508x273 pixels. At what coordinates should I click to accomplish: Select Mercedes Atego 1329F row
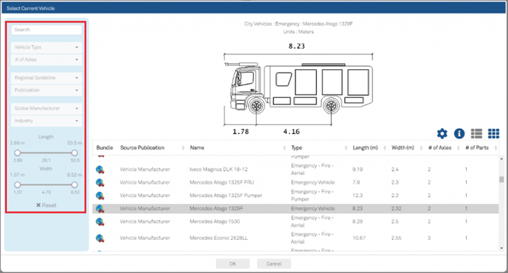point(296,209)
